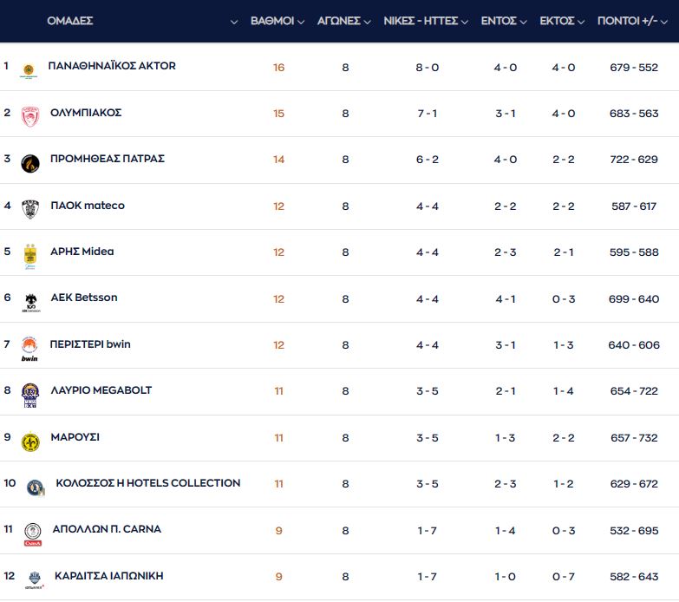The width and height of the screenshot is (679, 602).
Task: Click the Lavrio Megabolt team crest
Action: coord(30,395)
